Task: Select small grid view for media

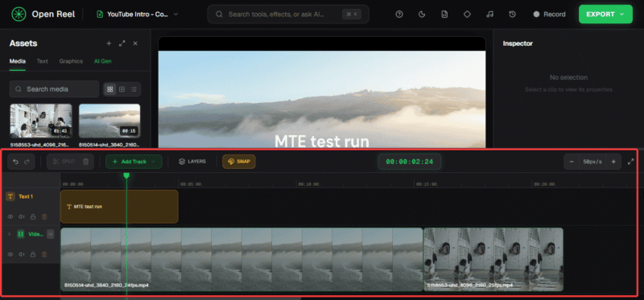Action: pos(122,89)
